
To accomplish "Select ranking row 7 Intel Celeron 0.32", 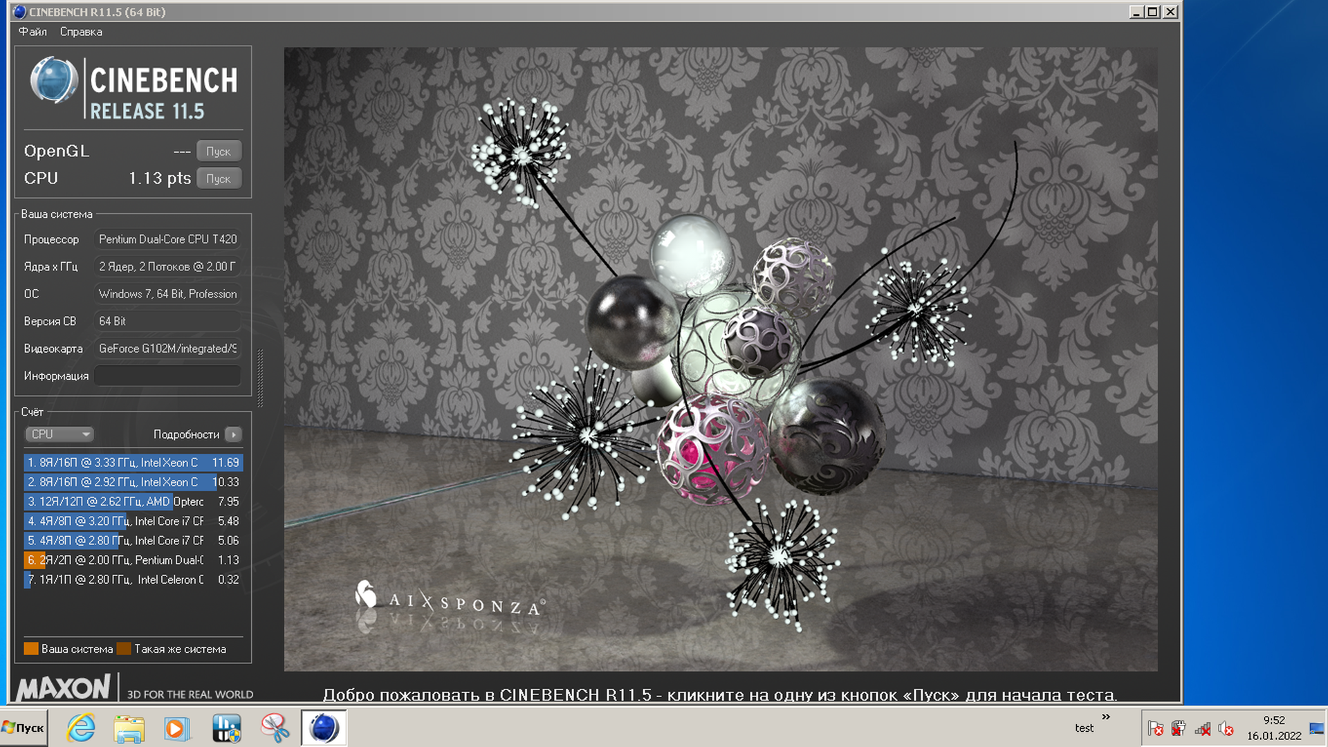I will 133,580.
